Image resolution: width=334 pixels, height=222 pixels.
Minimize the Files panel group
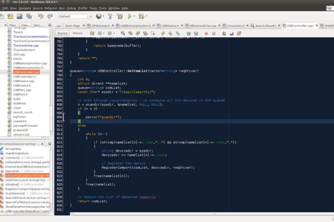(x=50, y=25)
